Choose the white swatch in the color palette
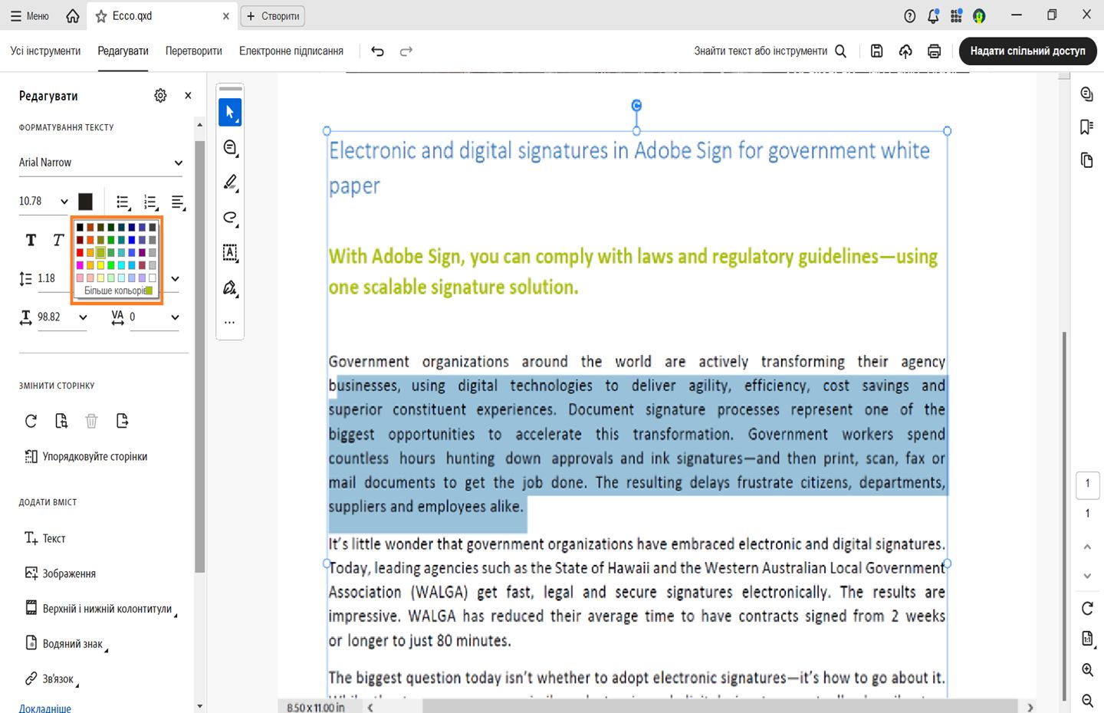This screenshot has width=1104, height=713. [153, 278]
